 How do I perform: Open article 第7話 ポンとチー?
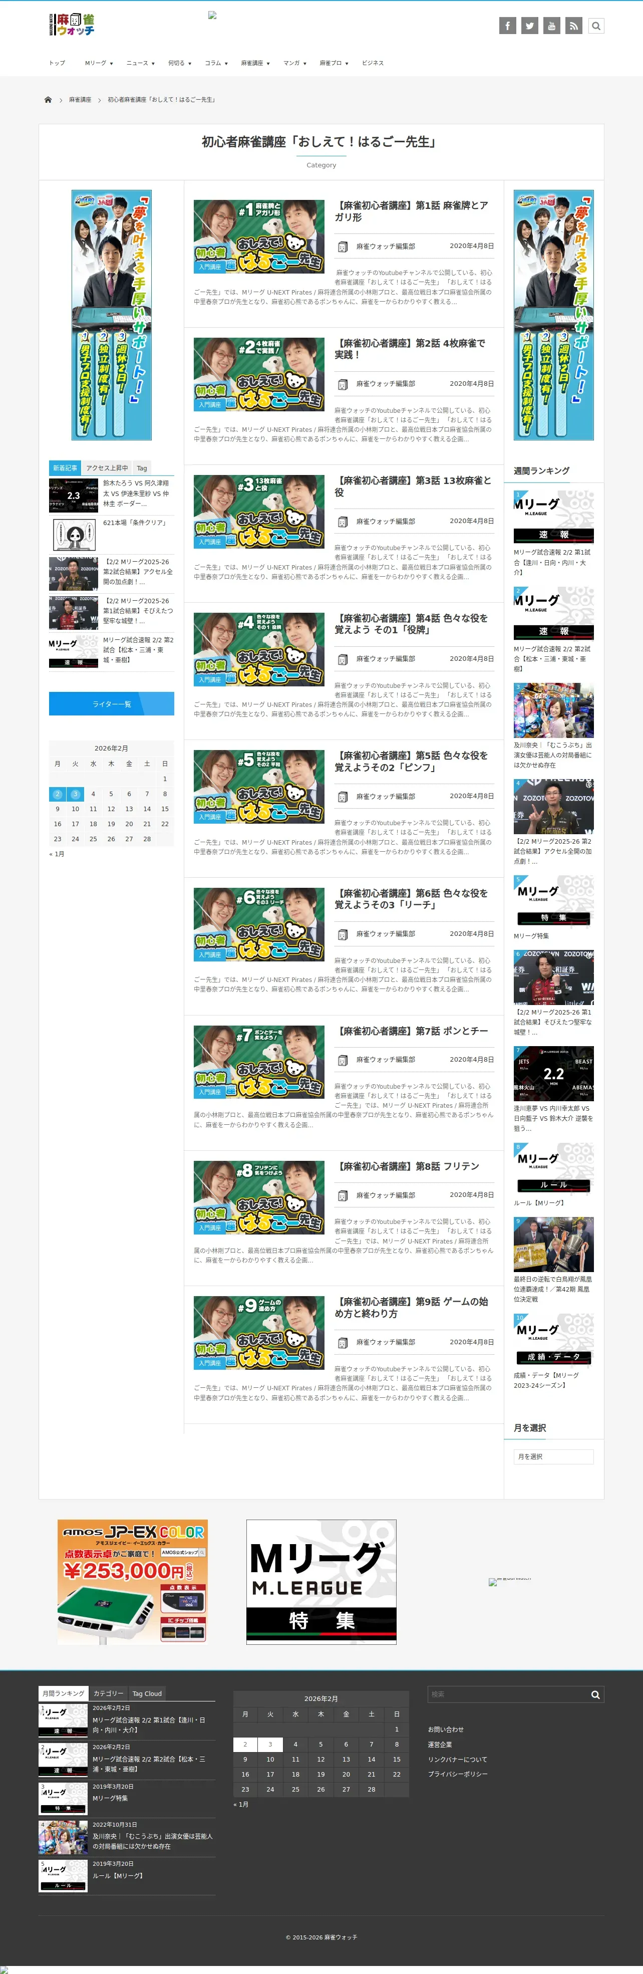(x=412, y=1031)
